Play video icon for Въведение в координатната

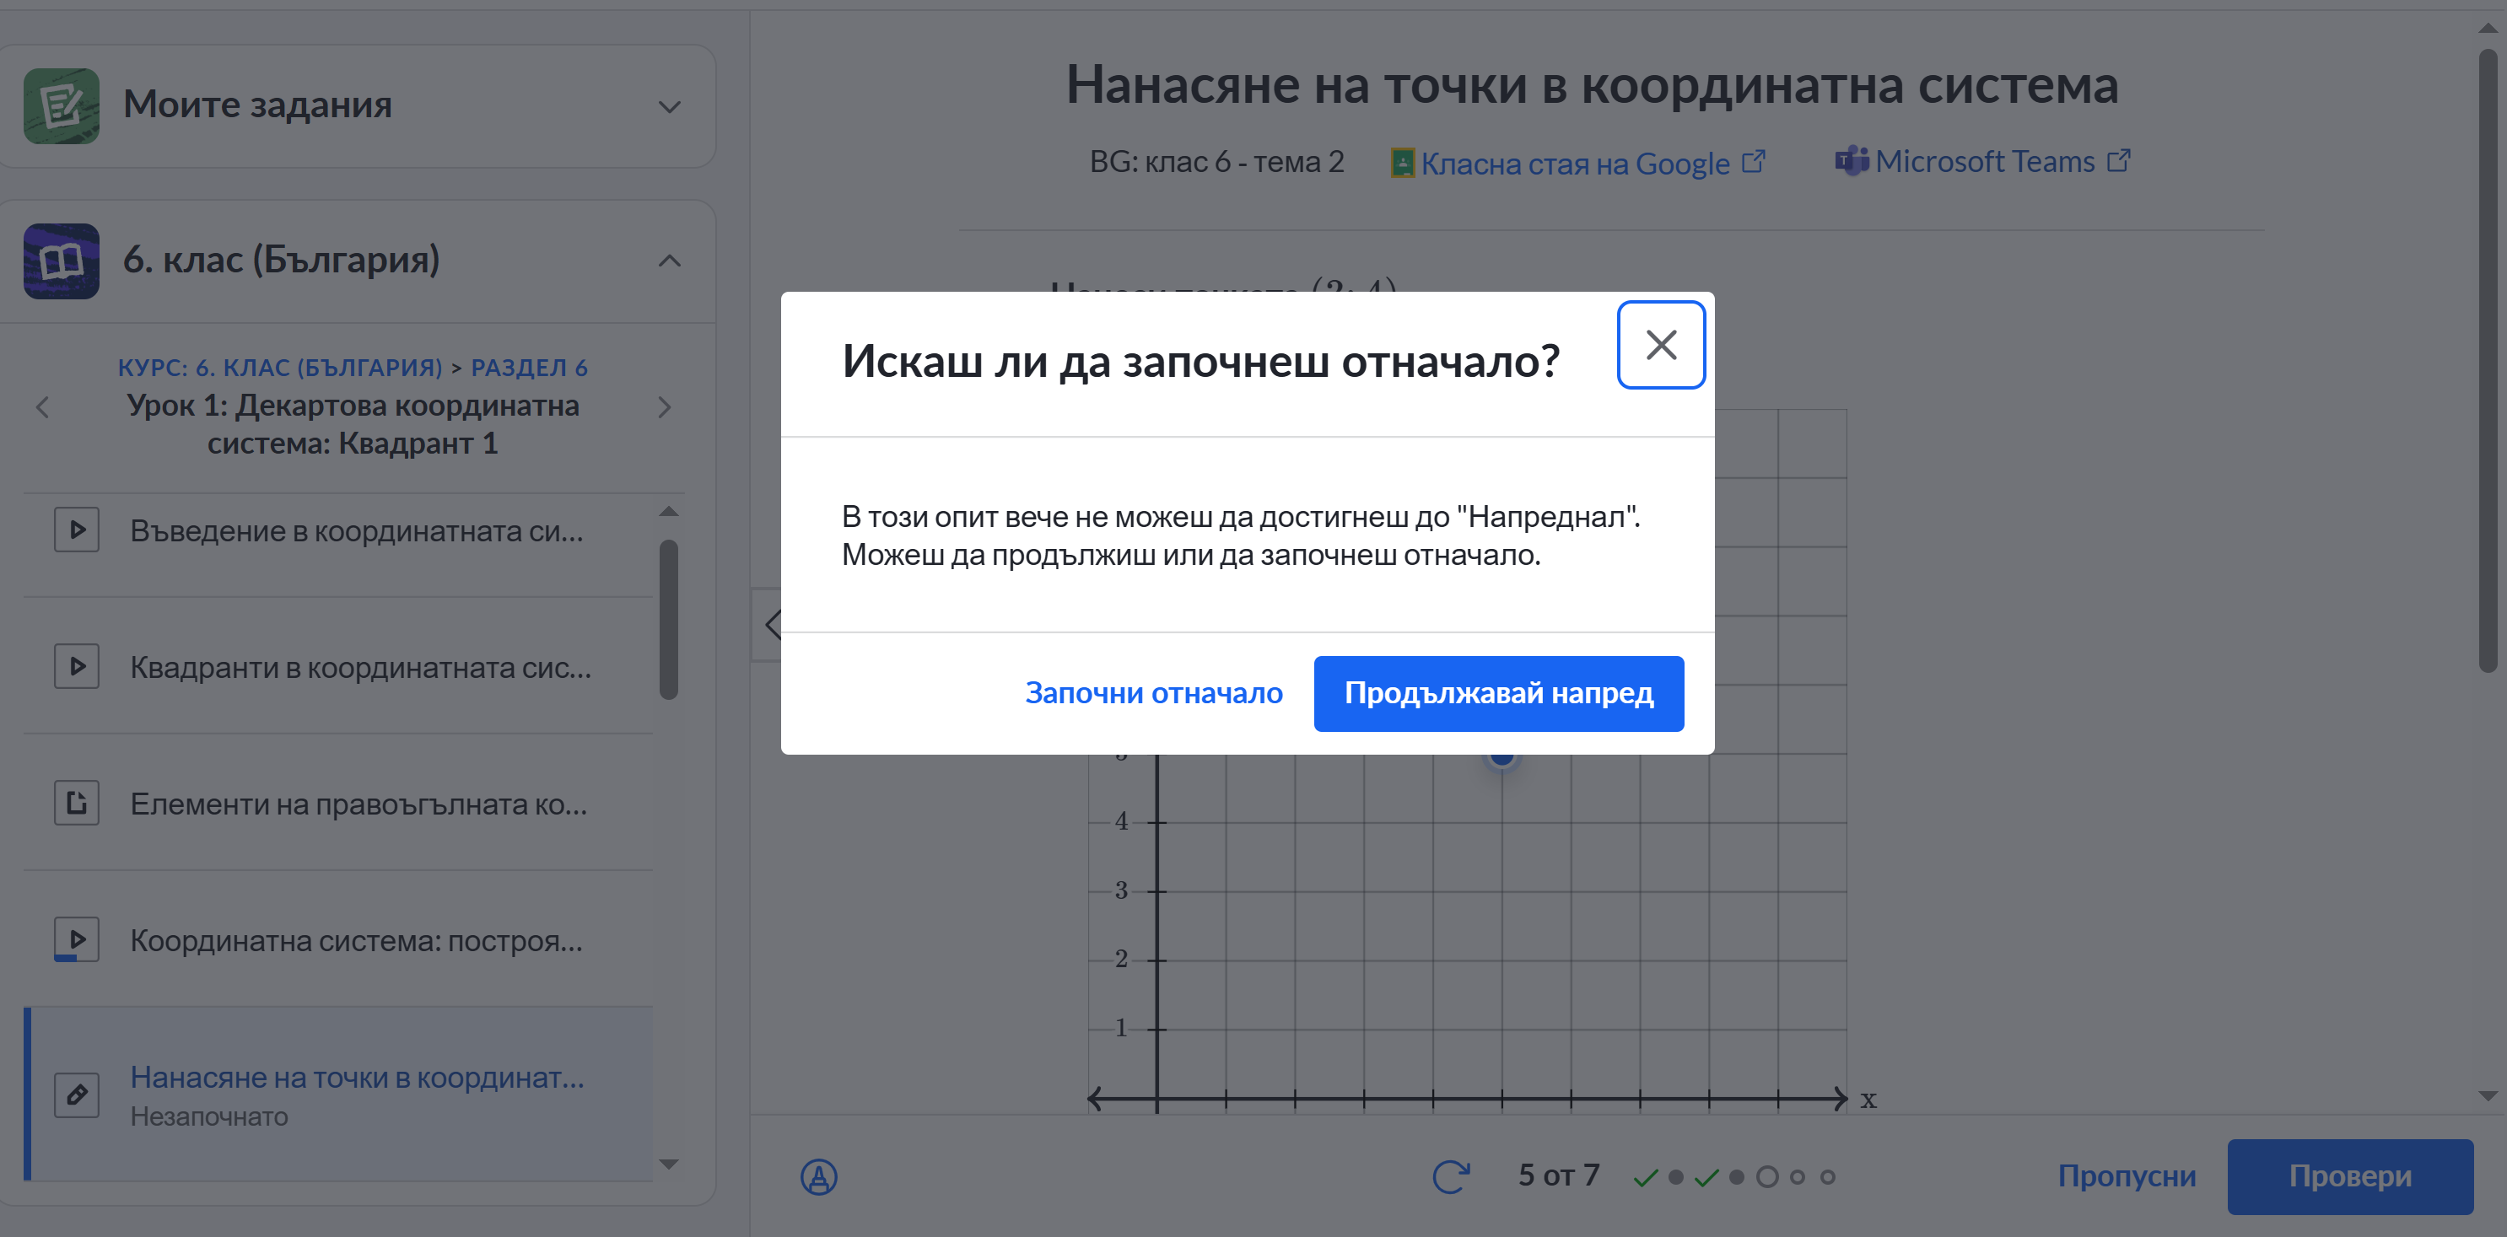click(x=77, y=530)
